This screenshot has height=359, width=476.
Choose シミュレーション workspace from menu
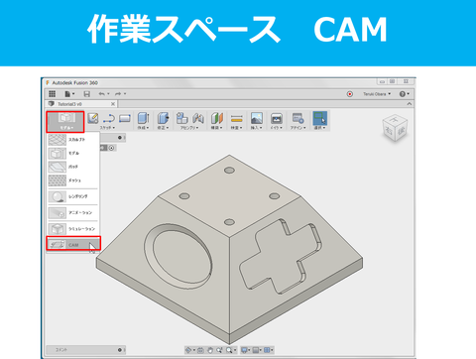point(73,229)
